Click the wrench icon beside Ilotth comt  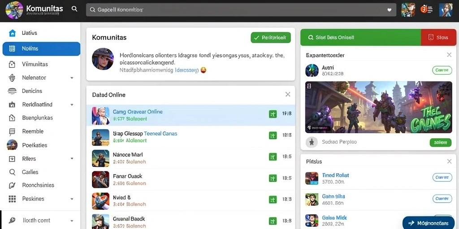click(x=12, y=221)
